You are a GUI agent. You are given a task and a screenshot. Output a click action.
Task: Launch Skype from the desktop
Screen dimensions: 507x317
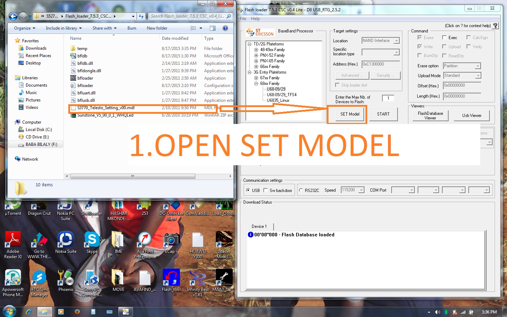pos(92,242)
